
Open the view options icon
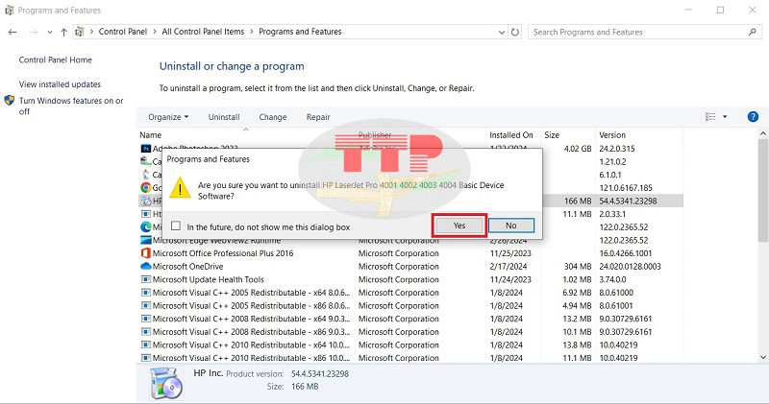[x=710, y=116]
